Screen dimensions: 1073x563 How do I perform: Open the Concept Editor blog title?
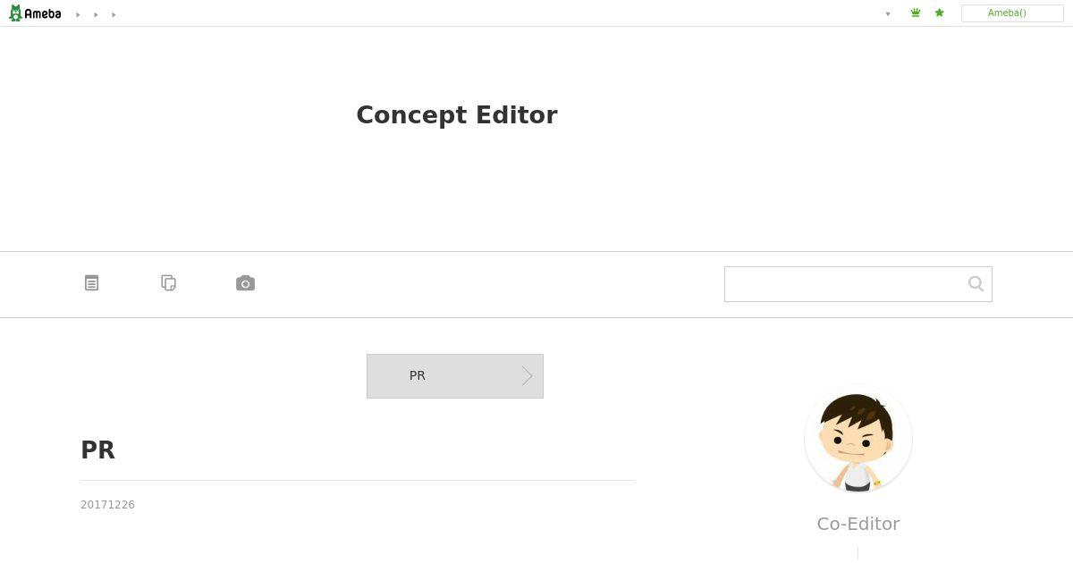point(457,115)
